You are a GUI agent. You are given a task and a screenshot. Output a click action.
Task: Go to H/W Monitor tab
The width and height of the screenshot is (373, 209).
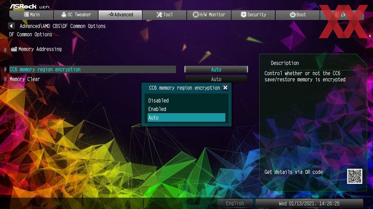(209, 15)
